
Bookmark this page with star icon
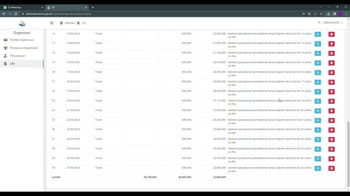pyautogui.click(x=321, y=14)
